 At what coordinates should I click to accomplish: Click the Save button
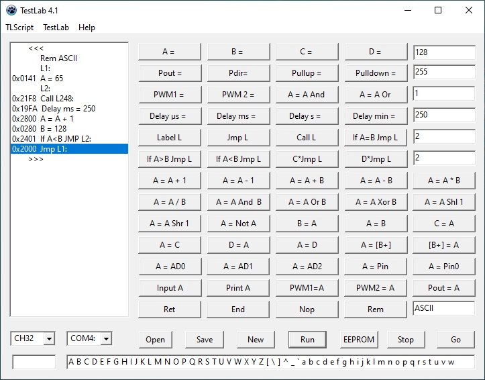coord(205,339)
